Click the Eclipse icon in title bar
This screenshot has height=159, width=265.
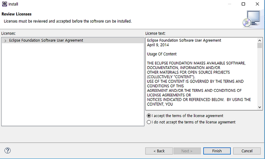tap(4, 4)
